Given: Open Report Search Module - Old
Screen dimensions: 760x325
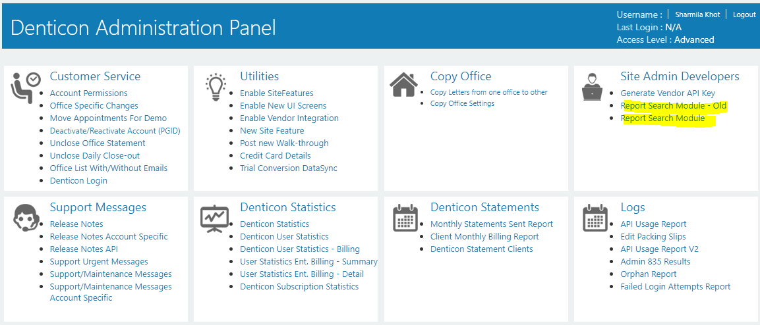Looking at the screenshot, I should 673,105.
